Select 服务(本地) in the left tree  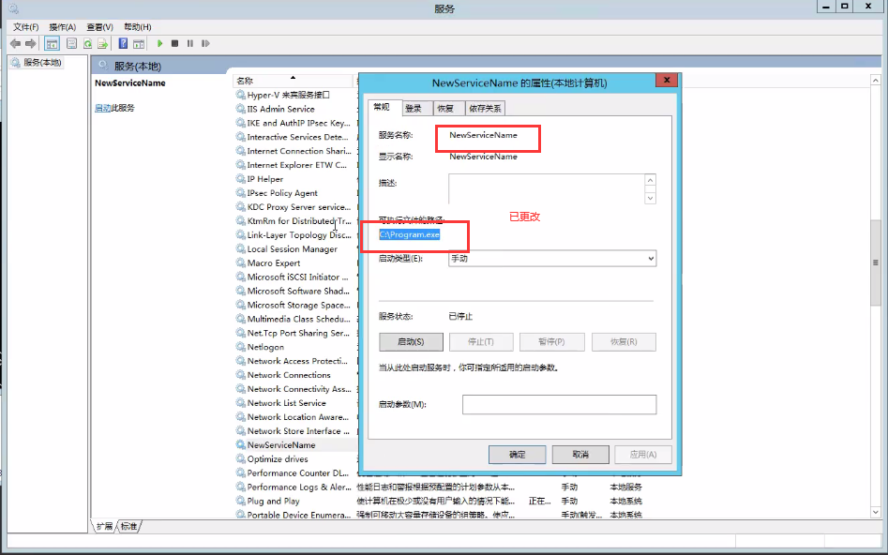(x=42, y=62)
